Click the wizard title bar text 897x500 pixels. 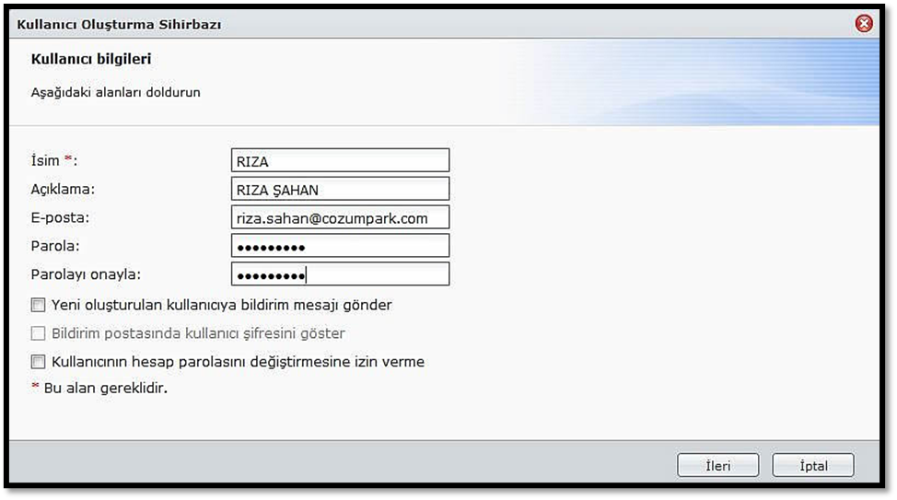(119, 25)
